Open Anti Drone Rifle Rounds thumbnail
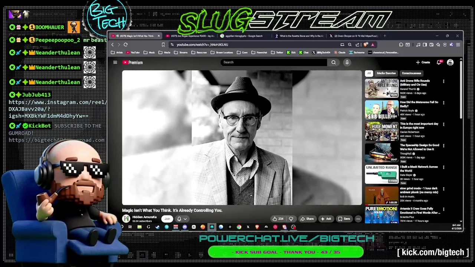 coord(381,88)
